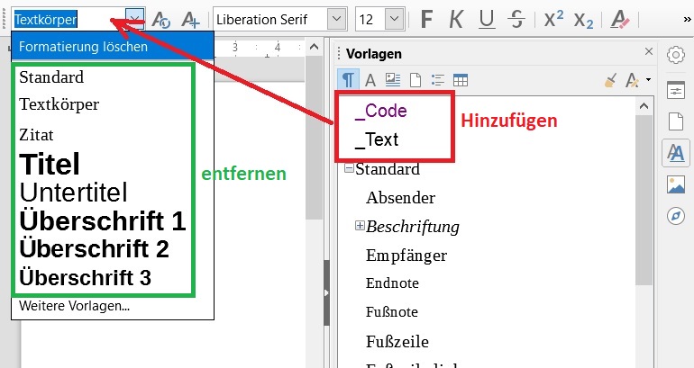Viewport: 694px width, 368px height.
Task: Open the Gallery sidebar deck
Action: tap(676, 184)
